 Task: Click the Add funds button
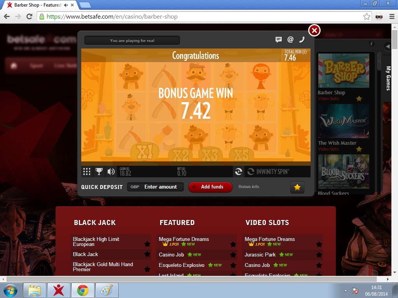210,187
